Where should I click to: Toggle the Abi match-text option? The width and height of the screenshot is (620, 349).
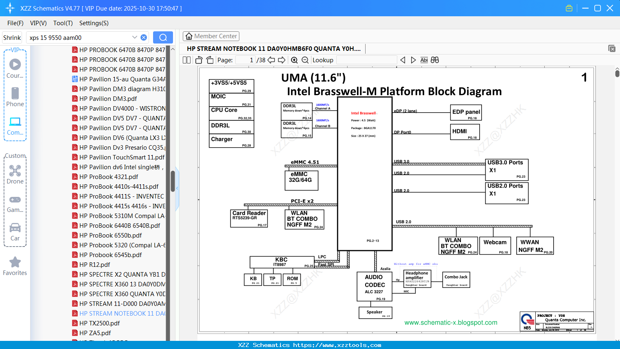coord(424,60)
